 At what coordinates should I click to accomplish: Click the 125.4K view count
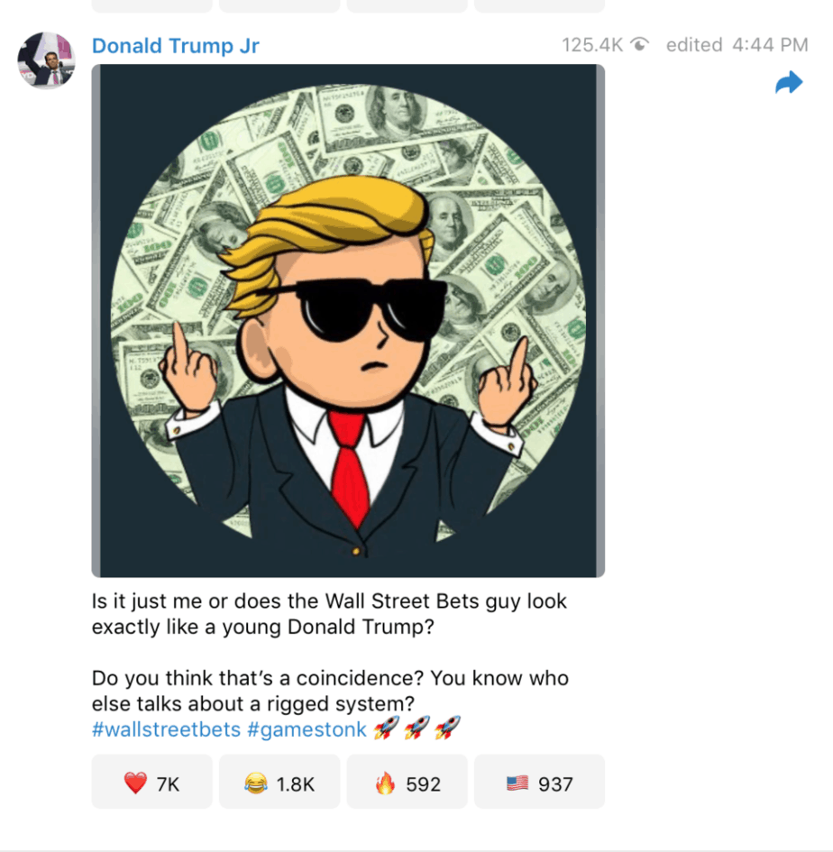click(x=592, y=44)
